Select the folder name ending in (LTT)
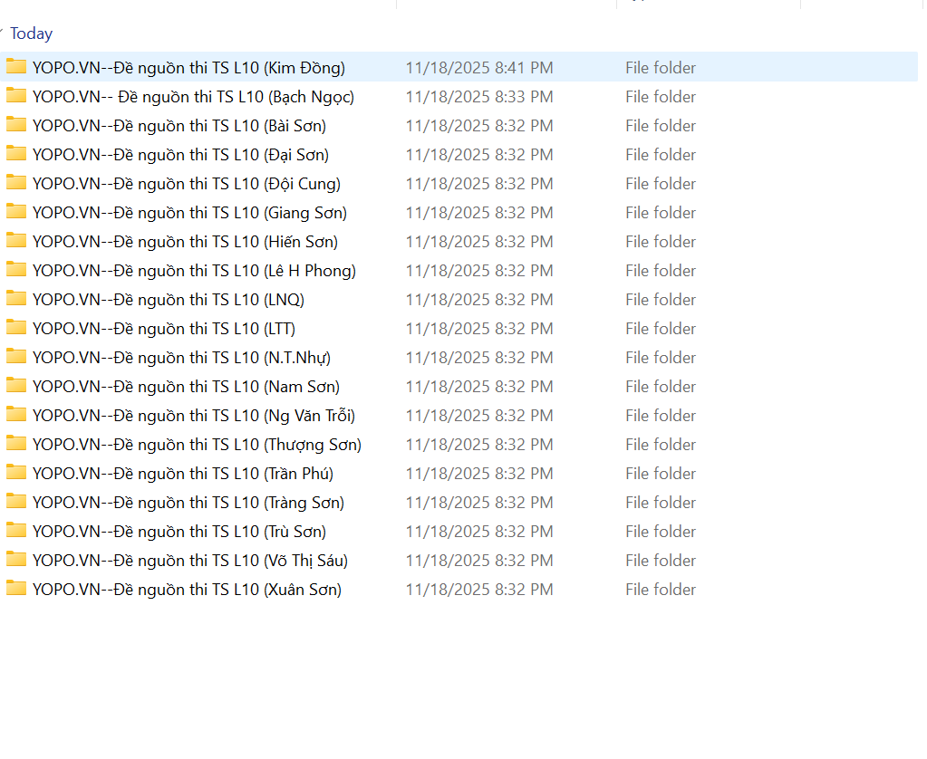The image size is (927, 759). 164,329
